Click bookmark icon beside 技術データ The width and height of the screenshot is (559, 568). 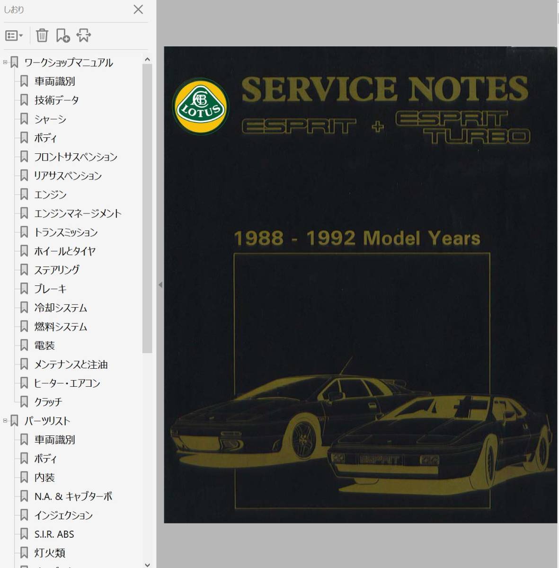[24, 100]
